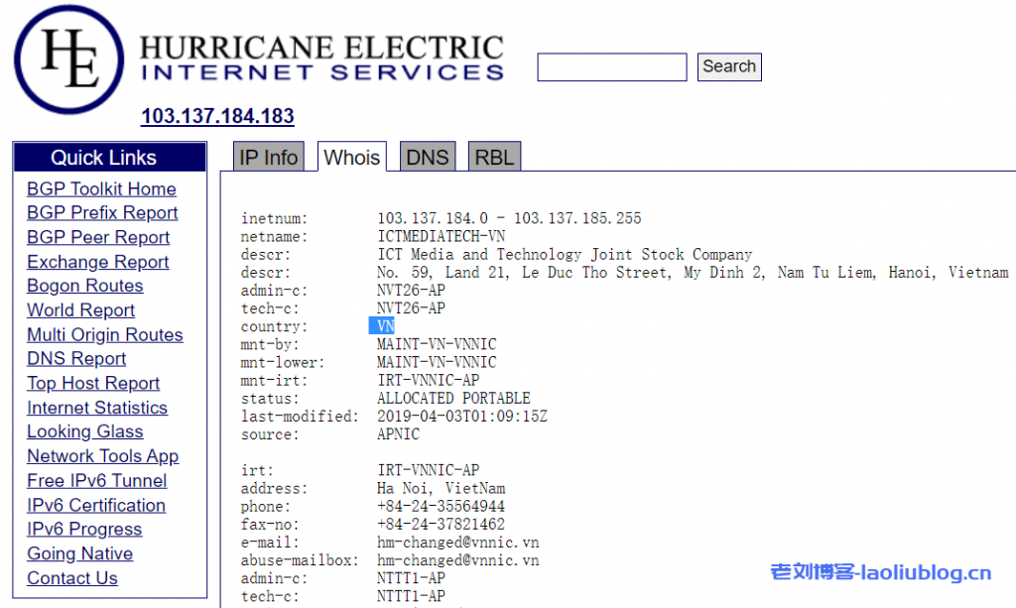This screenshot has width=1016, height=608.
Task: Switch to the DNS tab
Action: click(x=428, y=157)
